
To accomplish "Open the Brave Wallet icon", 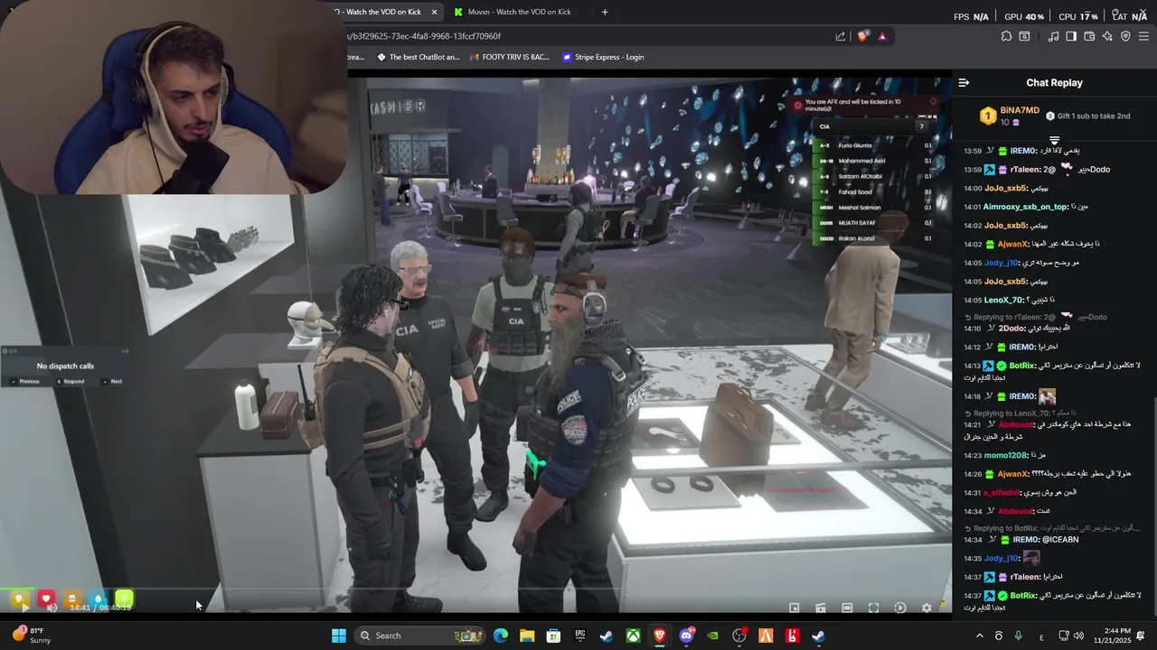I will 1089,36.
